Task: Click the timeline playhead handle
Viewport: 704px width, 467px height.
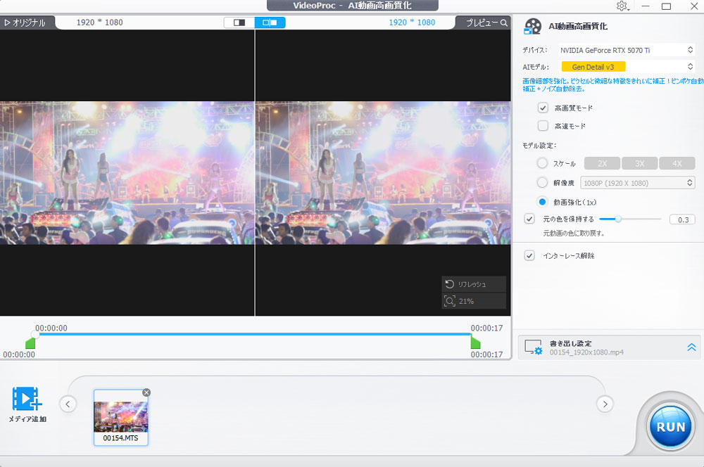Action: coord(35,334)
